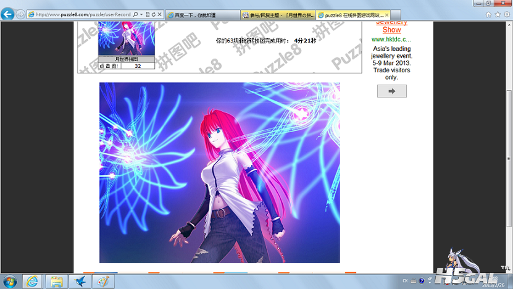This screenshot has width=513, height=289.
Task: Click the CH input language indicator
Action: pyautogui.click(x=405, y=281)
